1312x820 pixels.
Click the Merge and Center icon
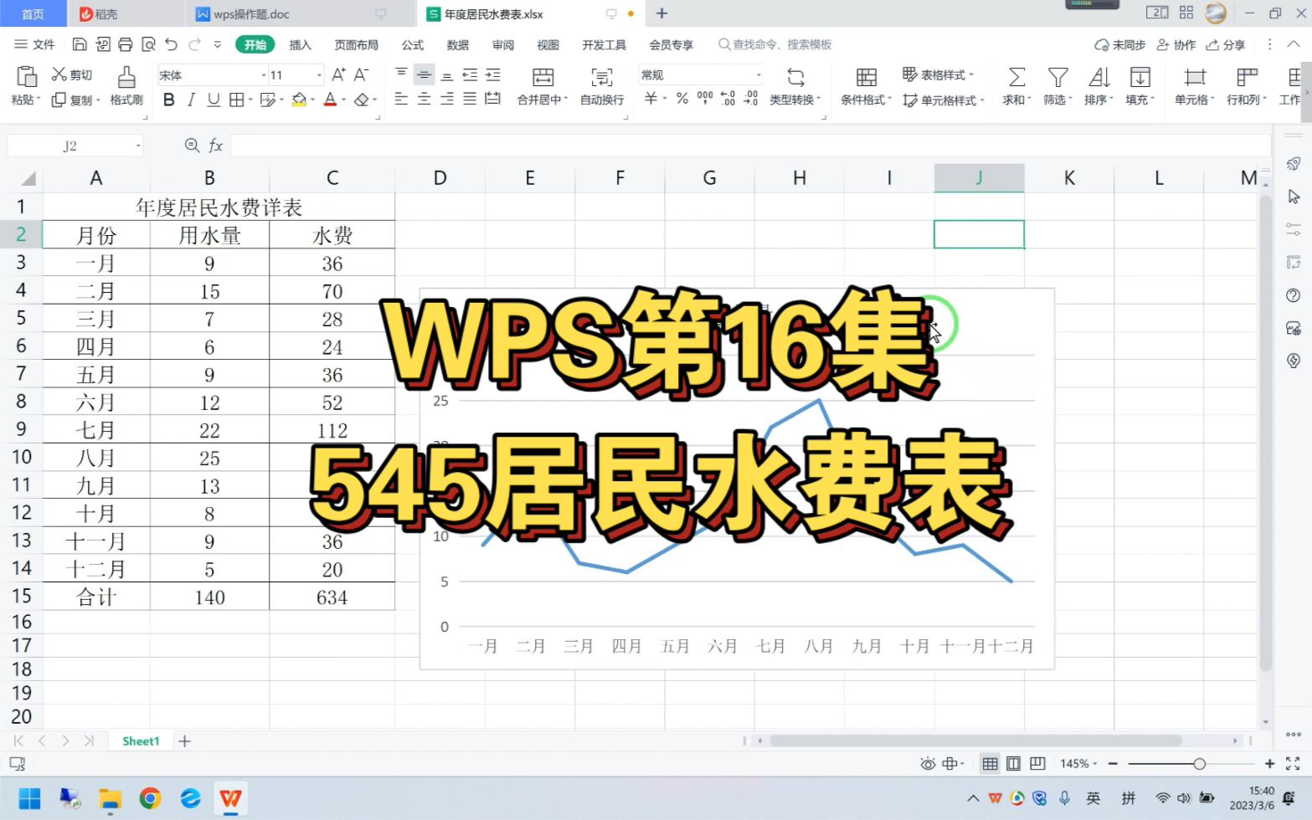coord(543,77)
